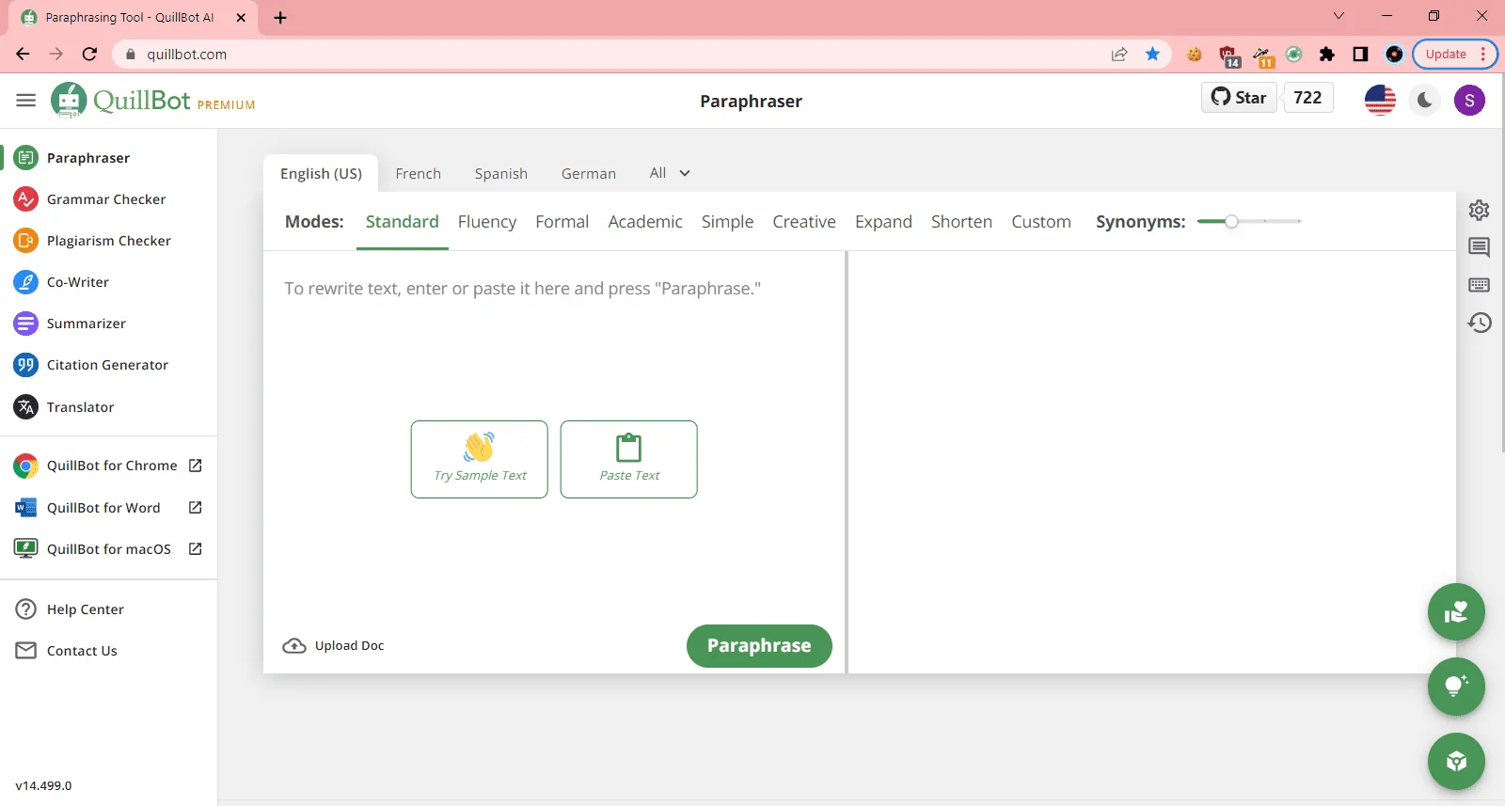The height and width of the screenshot is (806, 1505).
Task: Open the Translator tool
Action: tap(80, 407)
